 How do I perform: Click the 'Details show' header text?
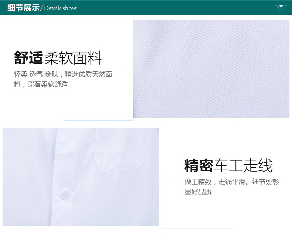point(60,8)
